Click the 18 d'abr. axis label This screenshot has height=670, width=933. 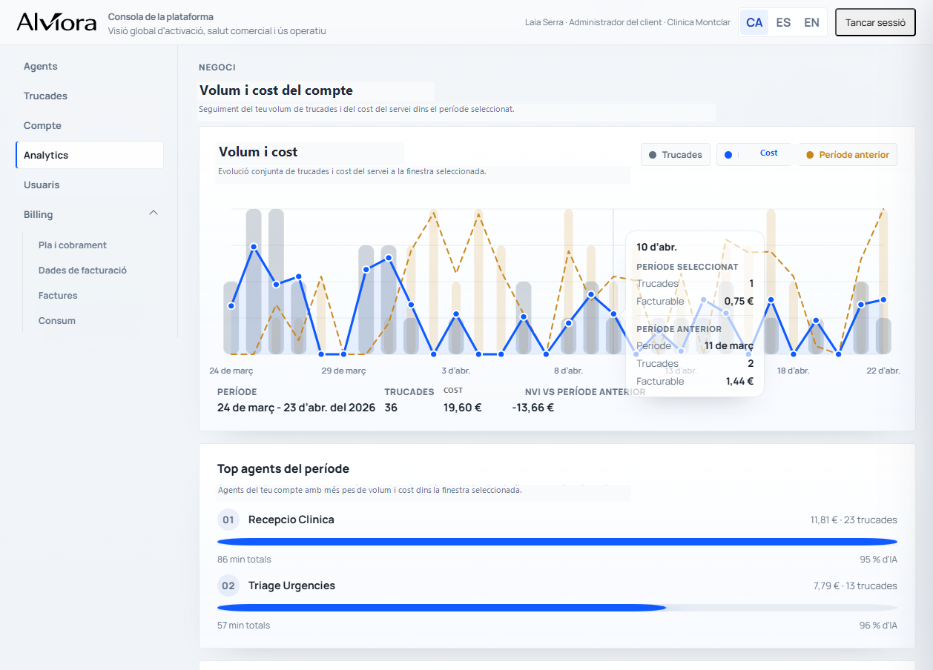pyautogui.click(x=793, y=371)
